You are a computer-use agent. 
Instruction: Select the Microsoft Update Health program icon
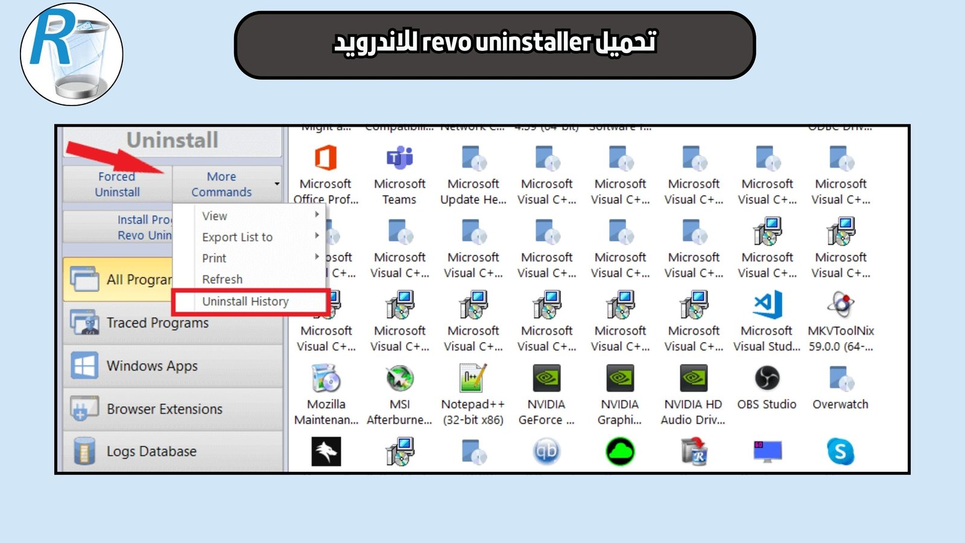(474, 158)
